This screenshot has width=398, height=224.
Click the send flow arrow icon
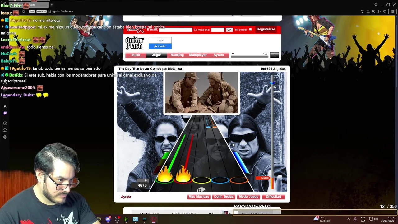tap(379, 12)
